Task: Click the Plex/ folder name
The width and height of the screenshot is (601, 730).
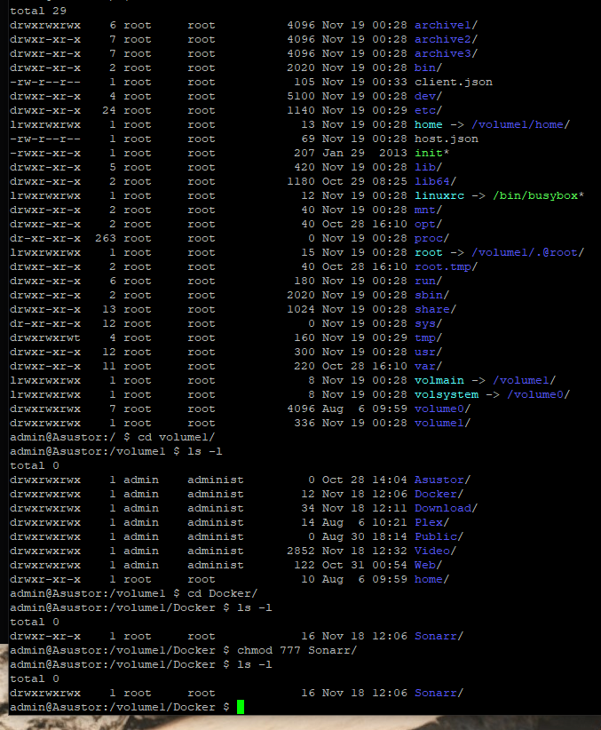Action: 431,522
